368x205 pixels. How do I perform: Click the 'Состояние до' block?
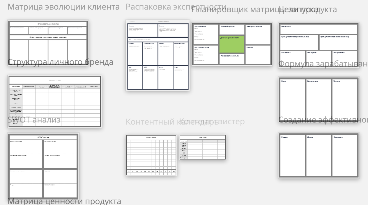206,34
